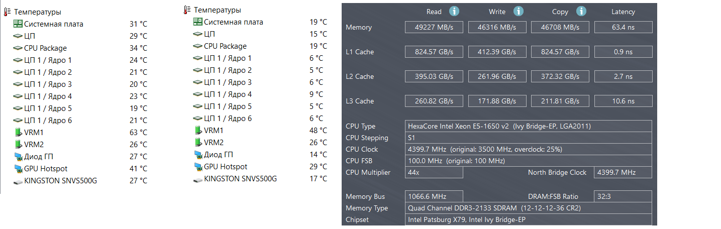Click the CPU Type field showing Xeon E5-1650 v2
The image size is (721, 229).
(529, 126)
